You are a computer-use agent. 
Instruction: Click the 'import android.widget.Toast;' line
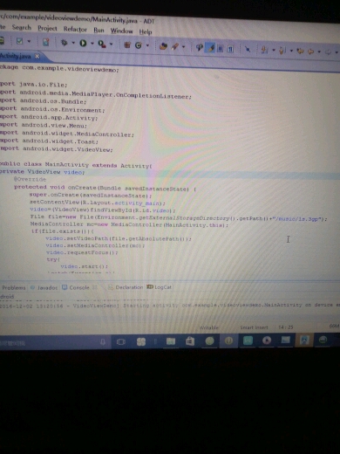tap(50, 141)
